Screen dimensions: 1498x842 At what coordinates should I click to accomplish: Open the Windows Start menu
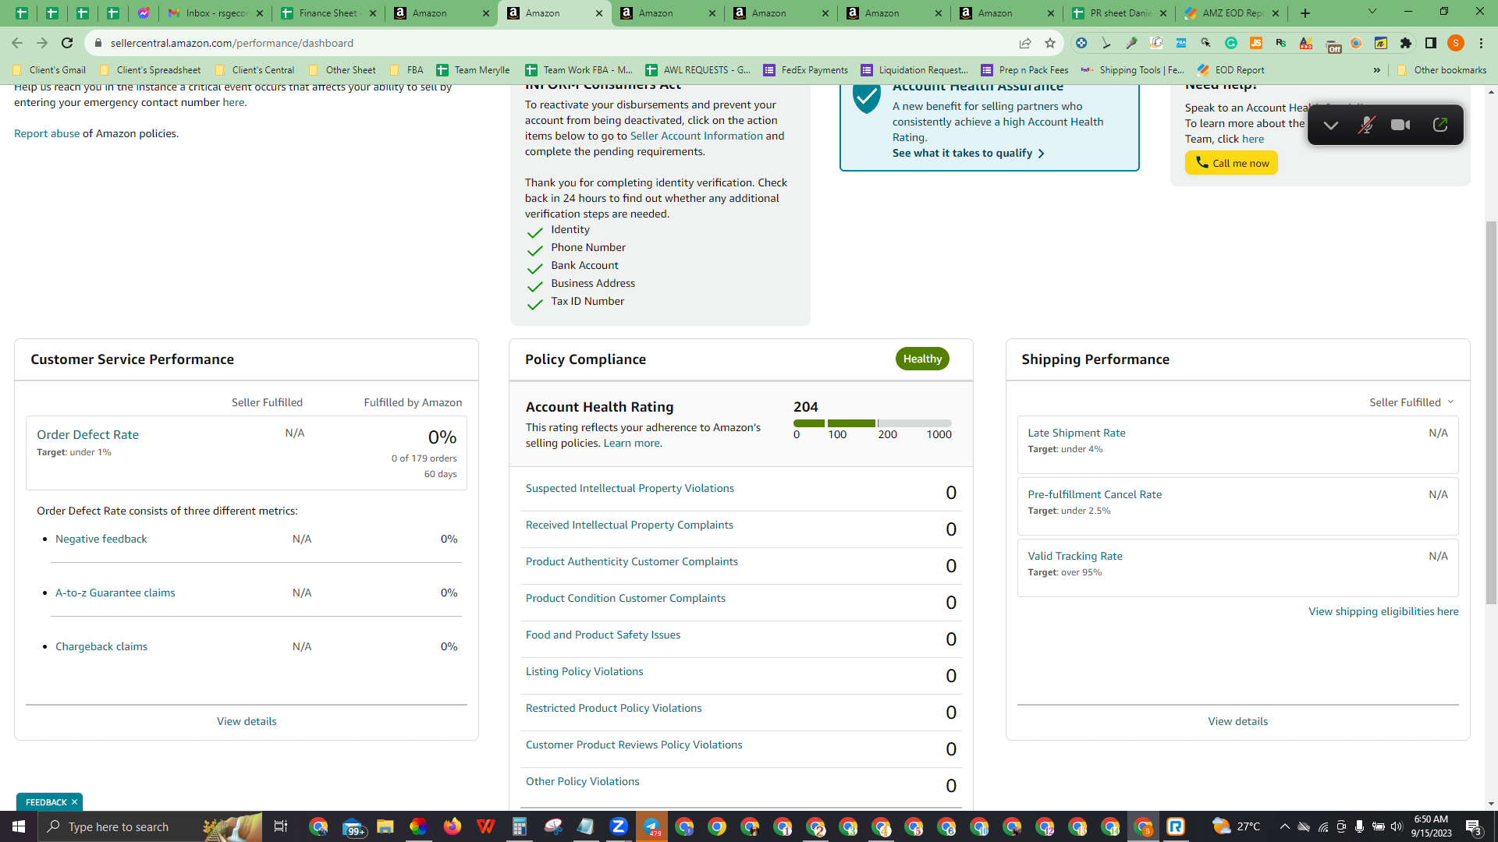tap(19, 826)
